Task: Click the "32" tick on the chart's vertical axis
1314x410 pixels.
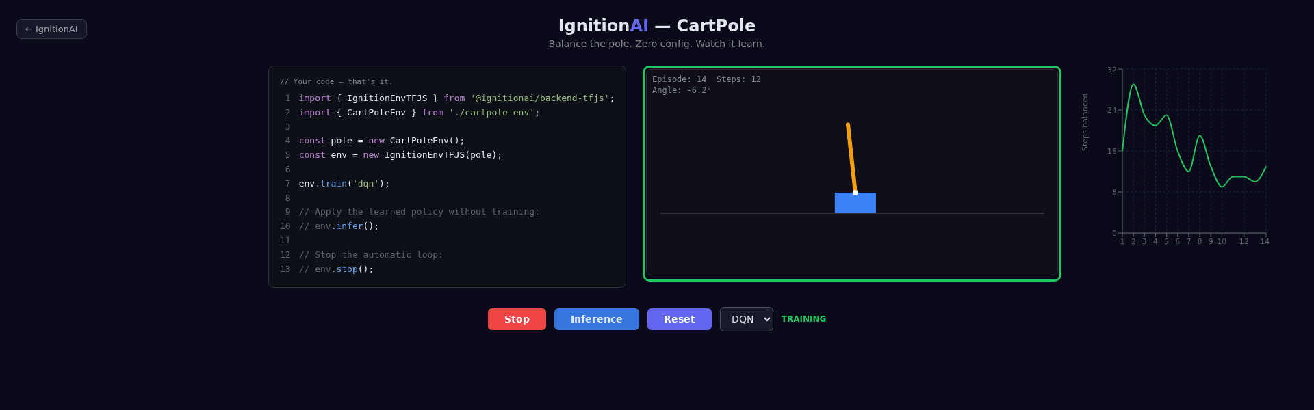Action: tap(1112, 70)
